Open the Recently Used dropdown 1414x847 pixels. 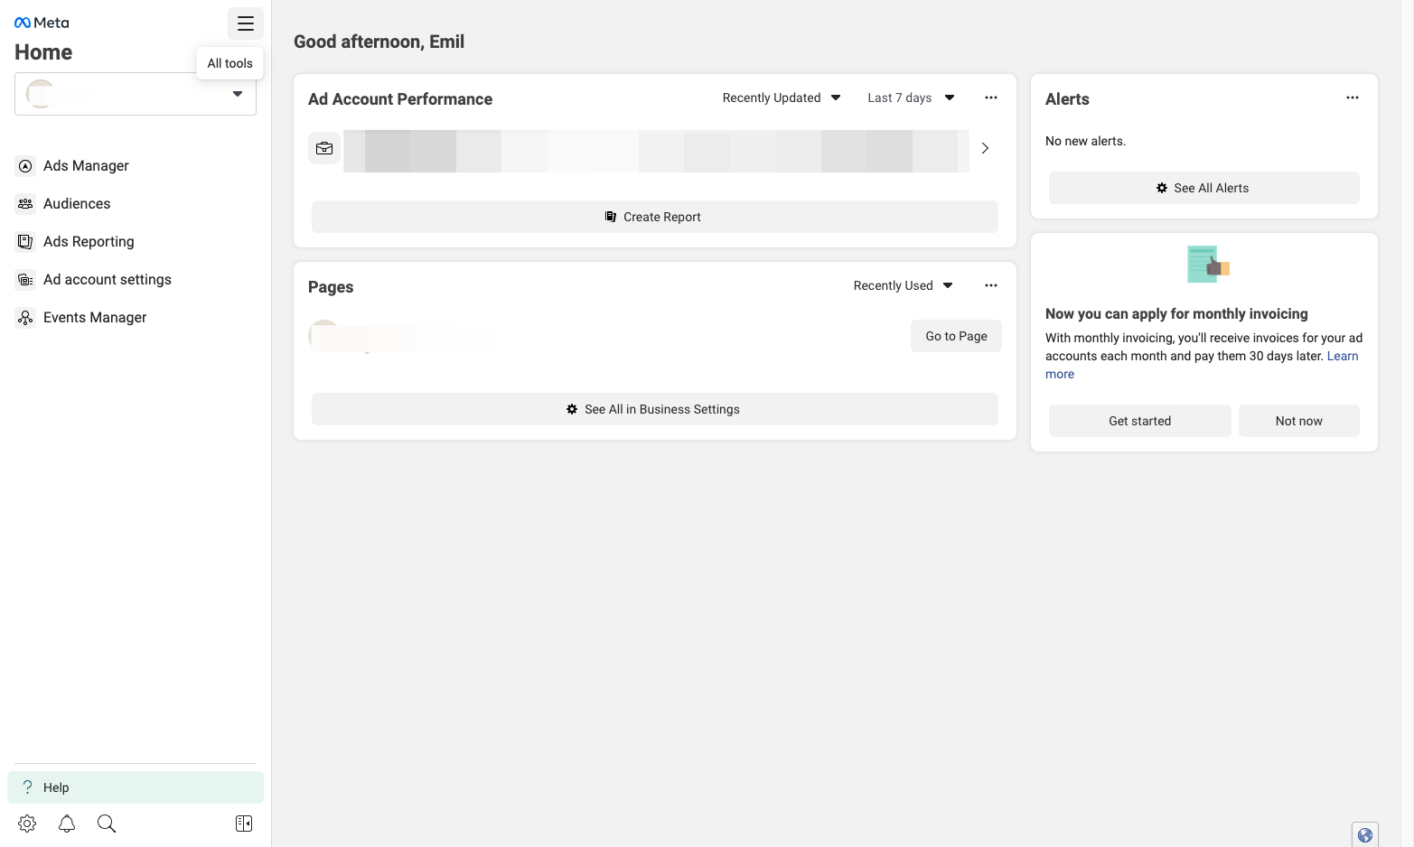tap(903, 285)
